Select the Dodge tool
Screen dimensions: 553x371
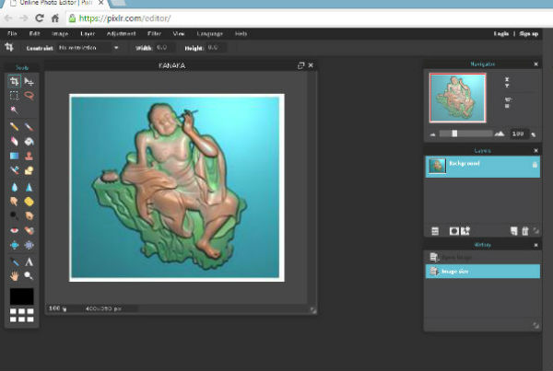[x=14, y=215]
